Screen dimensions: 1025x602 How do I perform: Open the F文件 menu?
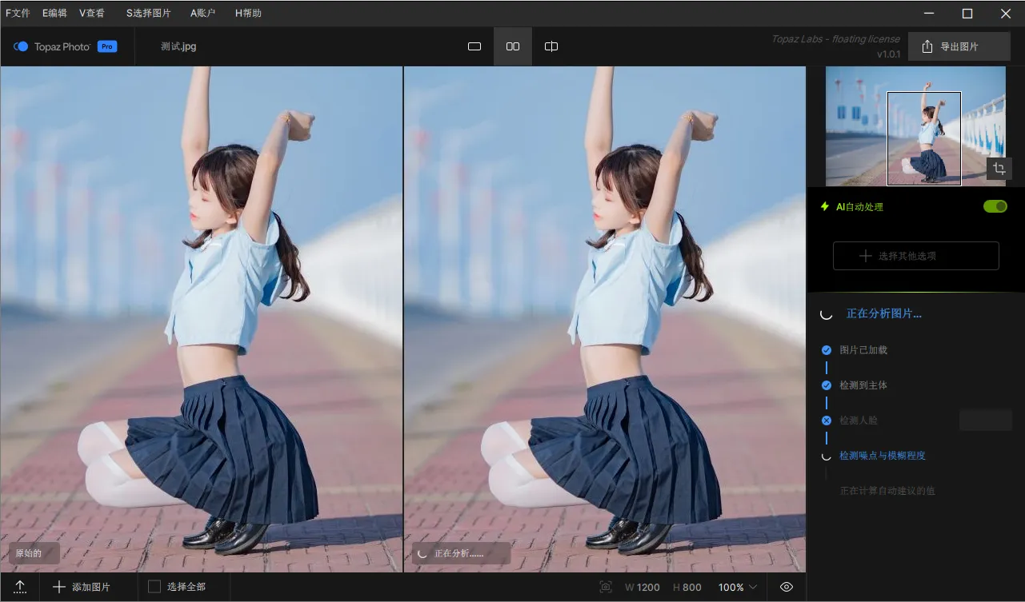[18, 13]
